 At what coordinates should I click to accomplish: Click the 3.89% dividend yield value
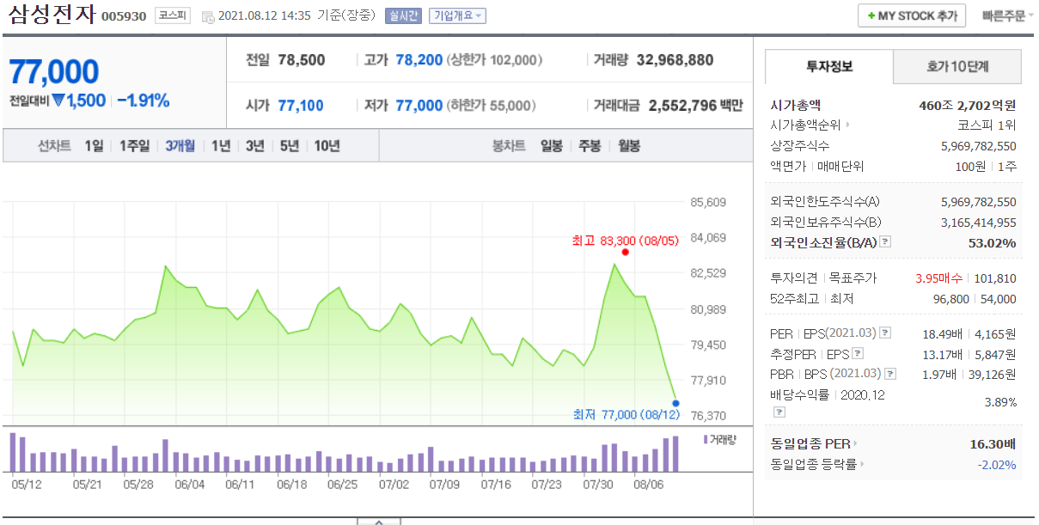click(x=1000, y=402)
